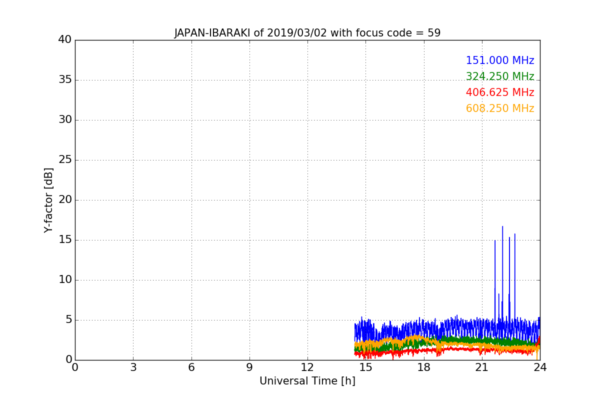The height and width of the screenshot is (400, 600).
Task: Select the 608.250 MHz legend label
Action: click(500, 109)
